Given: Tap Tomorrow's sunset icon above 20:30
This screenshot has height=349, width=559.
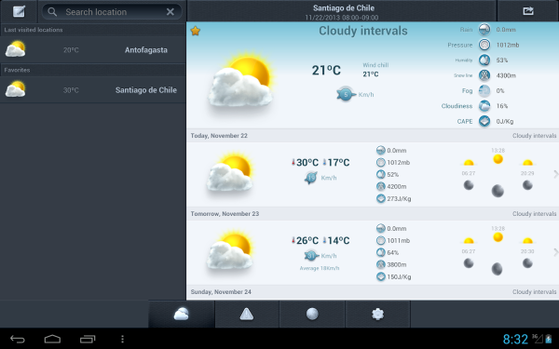Looking at the screenshot, I should [x=527, y=241].
